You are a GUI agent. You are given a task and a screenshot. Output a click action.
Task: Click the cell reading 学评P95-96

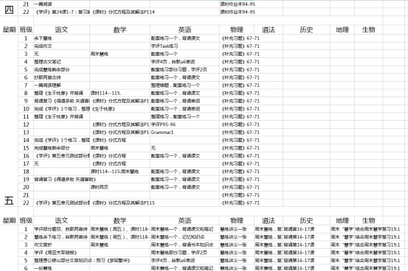(x=184, y=124)
